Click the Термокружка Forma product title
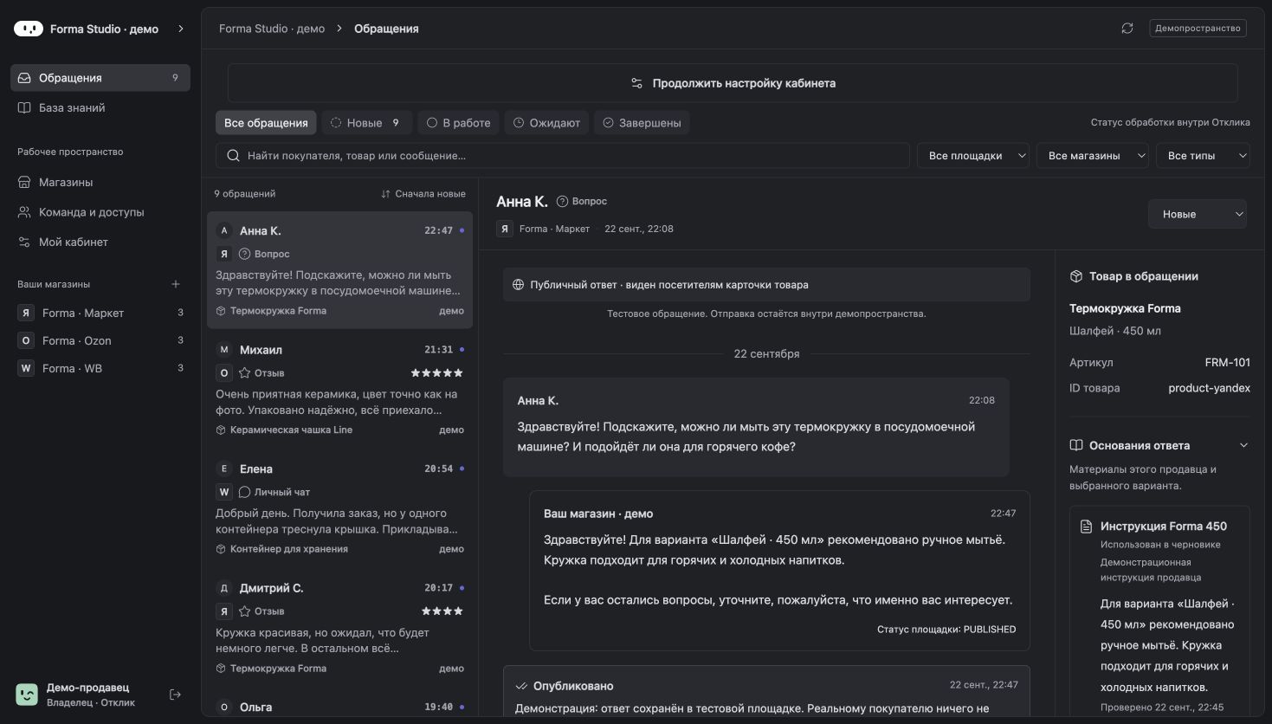Screen dimensions: 1272x724 pyautogui.click(x=1125, y=308)
